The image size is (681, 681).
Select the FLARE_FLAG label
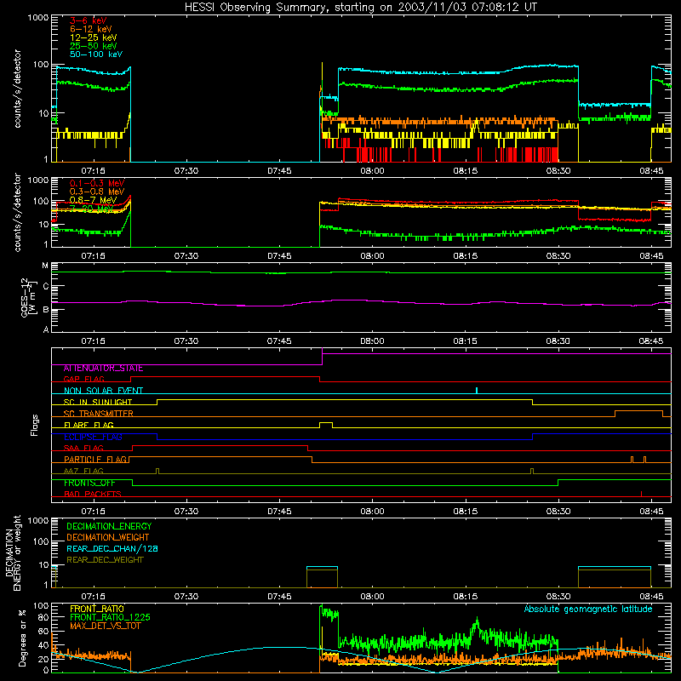coord(89,425)
